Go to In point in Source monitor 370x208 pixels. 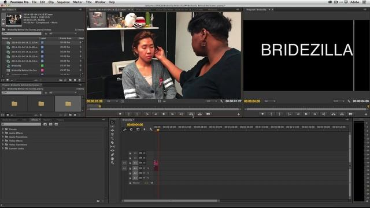coord(147,114)
